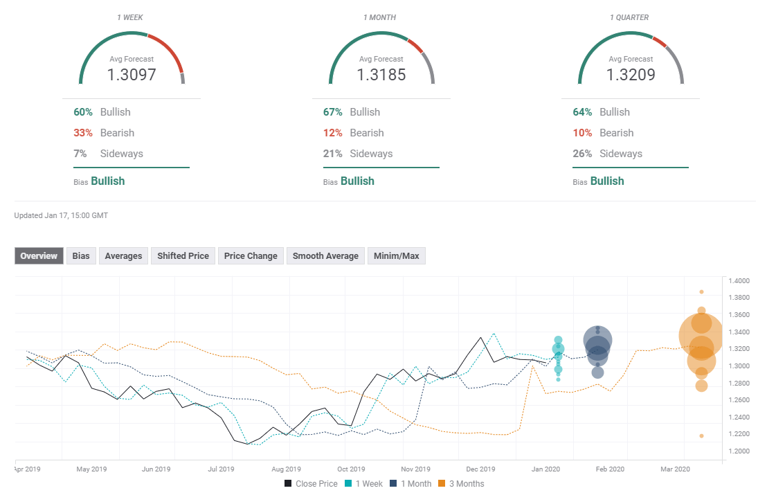Click the lowest small orange outlier dot
The height and width of the screenshot is (495, 776).
coord(701,435)
